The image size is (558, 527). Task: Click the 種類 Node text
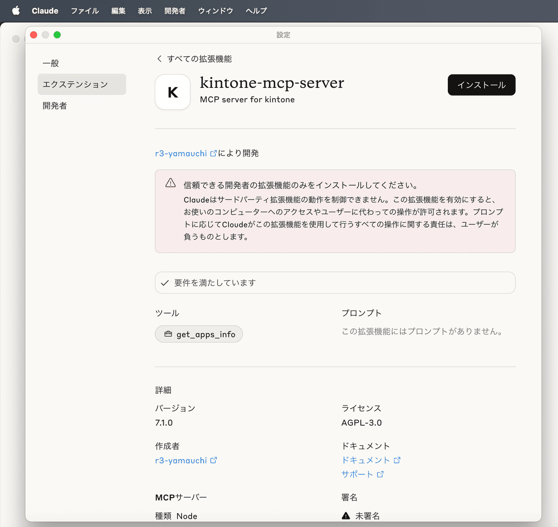point(176,516)
